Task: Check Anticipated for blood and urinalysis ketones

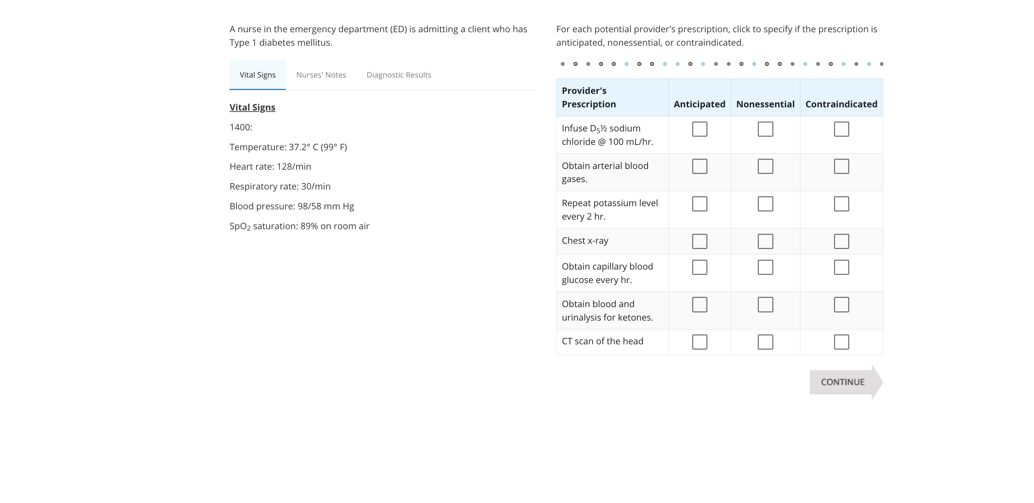Action: click(699, 304)
